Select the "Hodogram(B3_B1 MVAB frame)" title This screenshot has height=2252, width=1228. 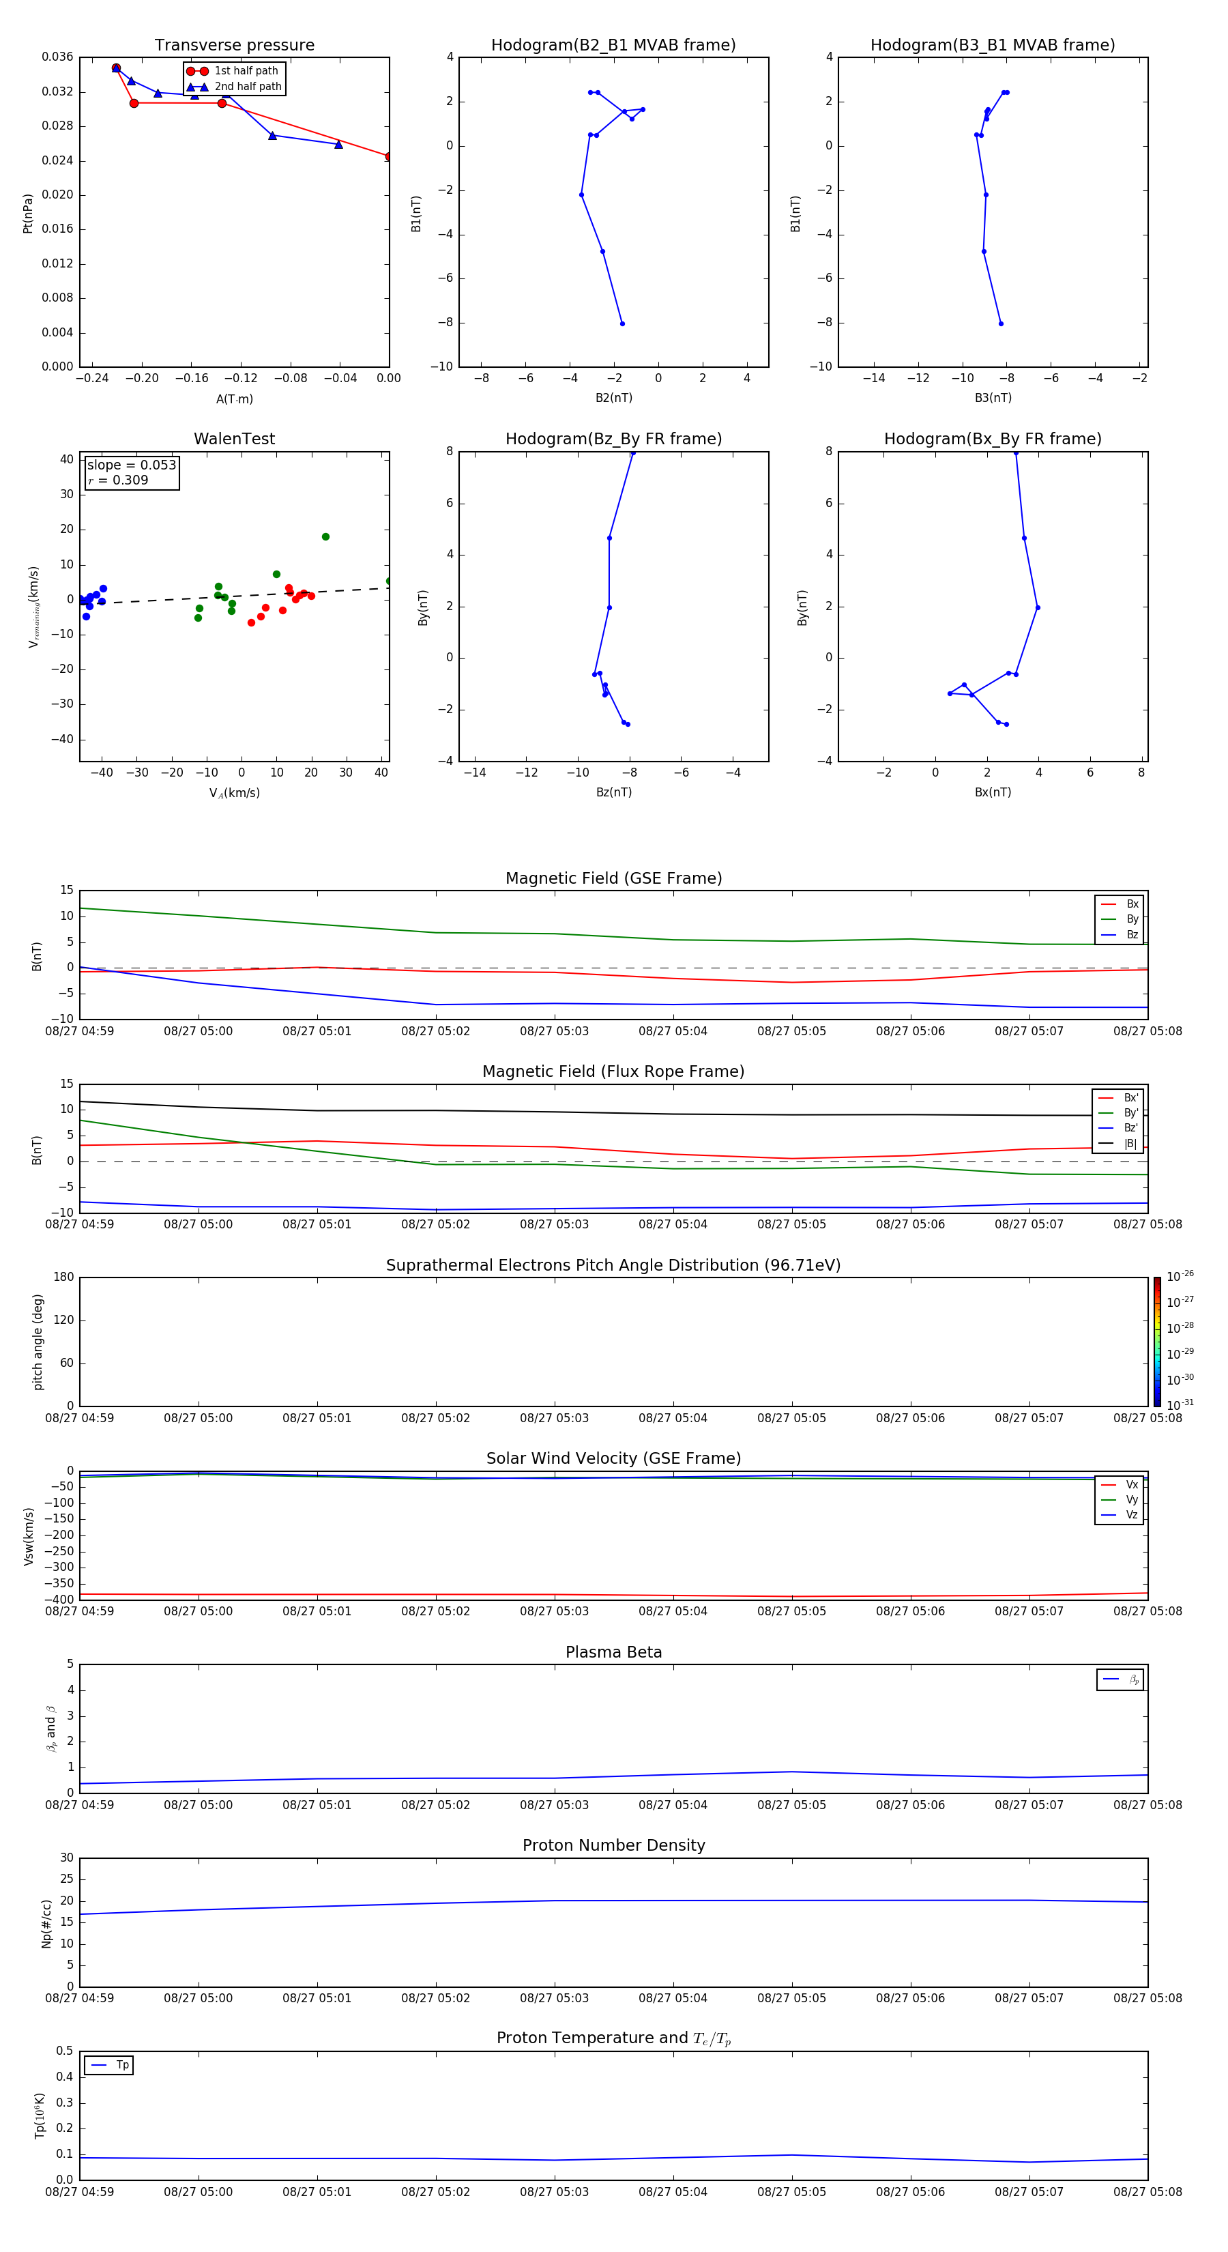pos(993,46)
